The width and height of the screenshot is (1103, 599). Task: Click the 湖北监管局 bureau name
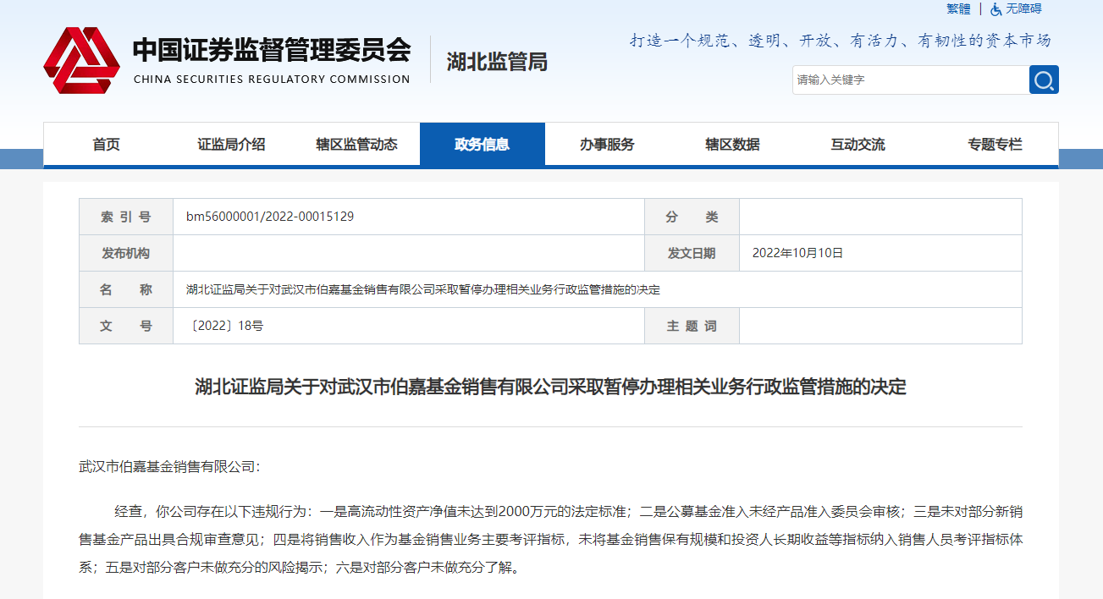pos(497,62)
